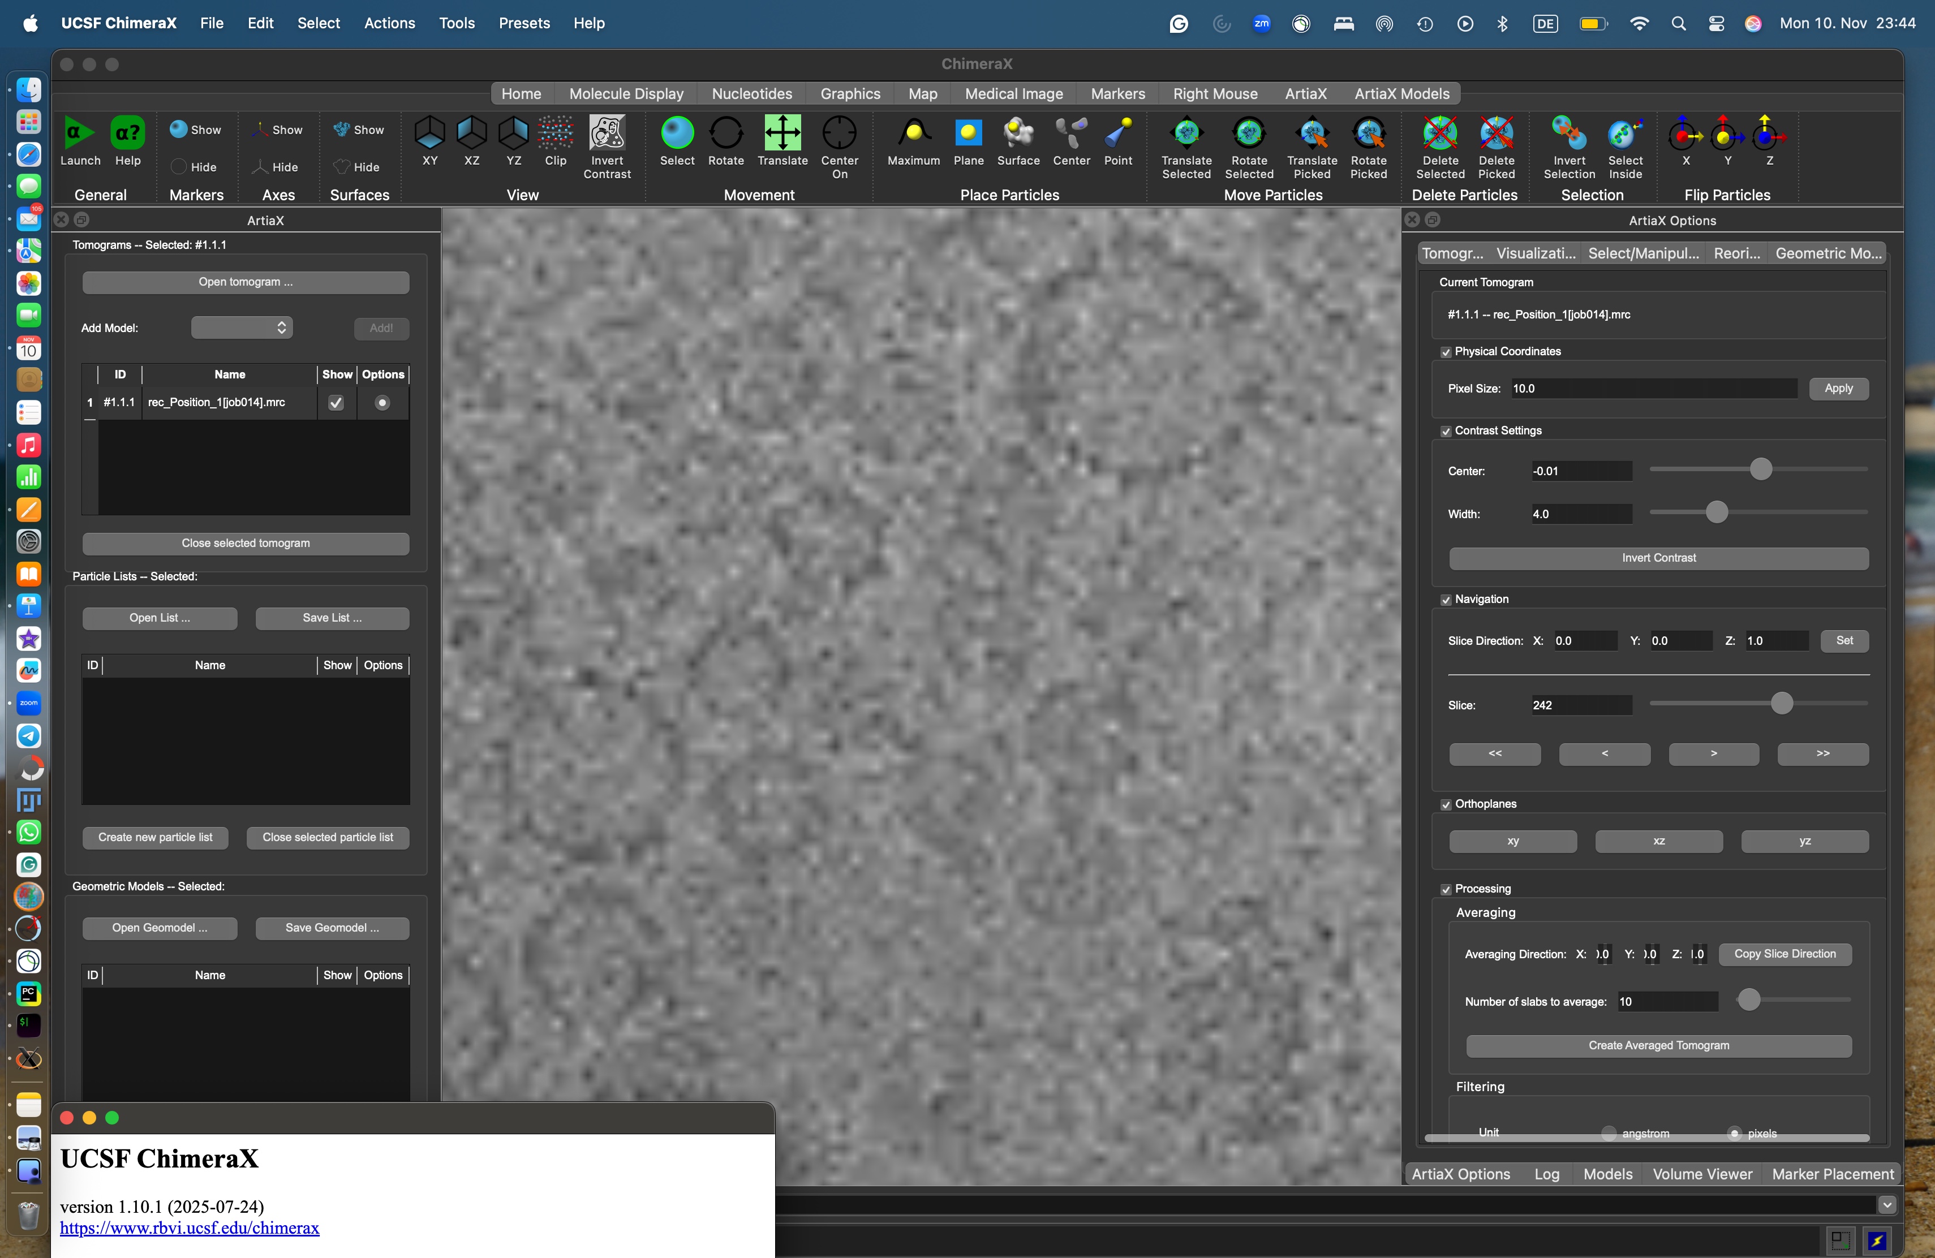Click Create Averaged Tomogram button

(1658, 1045)
